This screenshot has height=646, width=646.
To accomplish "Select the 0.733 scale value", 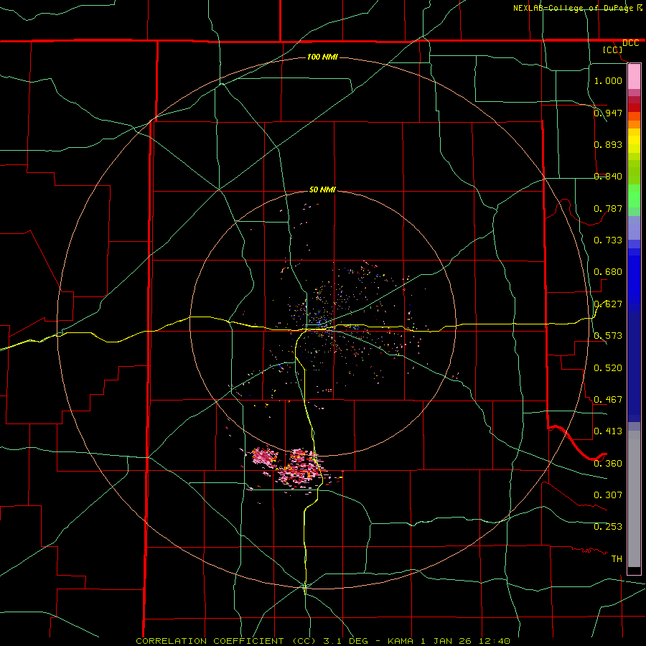I will [608, 240].
